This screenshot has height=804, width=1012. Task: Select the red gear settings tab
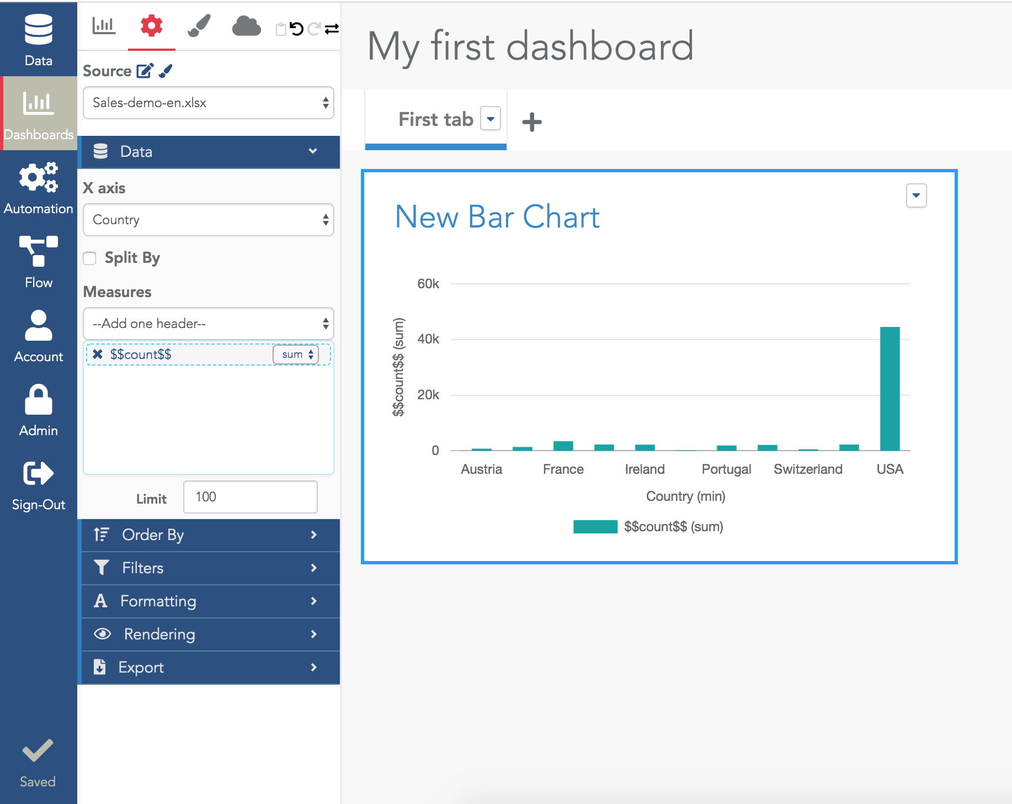151,26
